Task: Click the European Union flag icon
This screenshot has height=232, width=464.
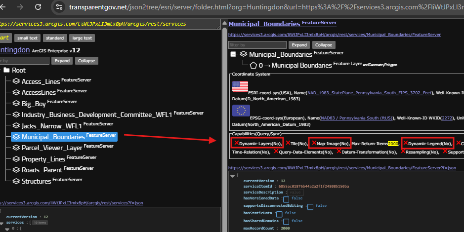Action: pyautogui.click(x=241, y=111)
